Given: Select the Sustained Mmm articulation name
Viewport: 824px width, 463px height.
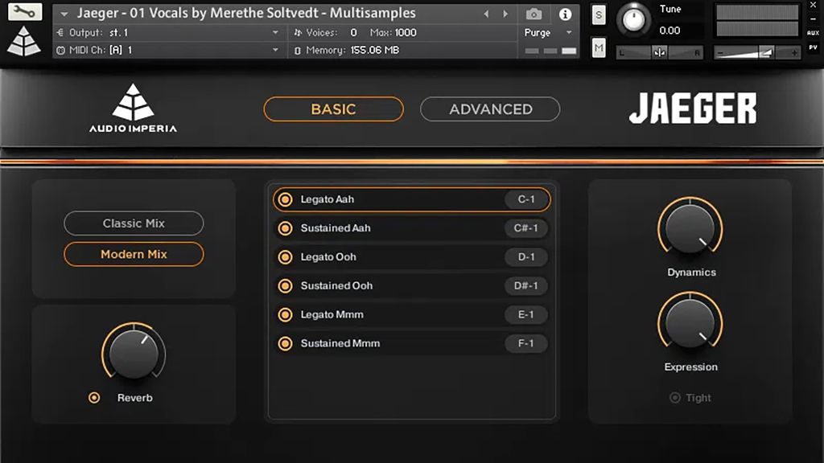Looking at the screenshot, I should pyautogui.click(x=340, y=344).
